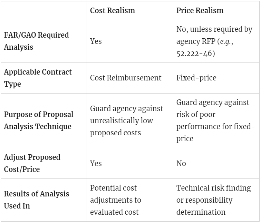Click the Cost Reimbursement cell
The width and height of the screenshot is (261, 223).
click(126, 78)
